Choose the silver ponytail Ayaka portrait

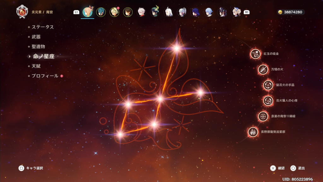tap(182, 12)
